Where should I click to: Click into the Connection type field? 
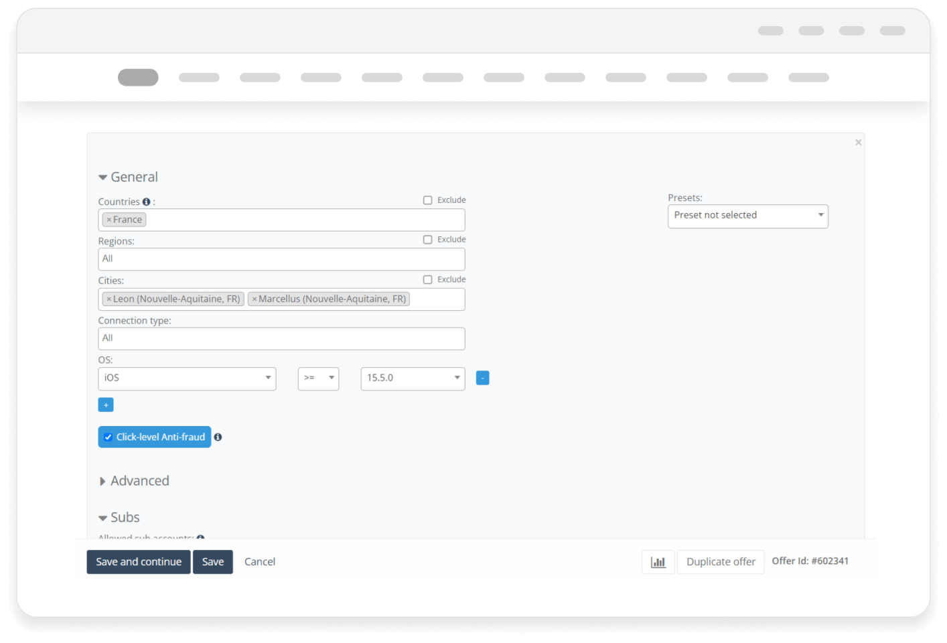coord(281,339)
